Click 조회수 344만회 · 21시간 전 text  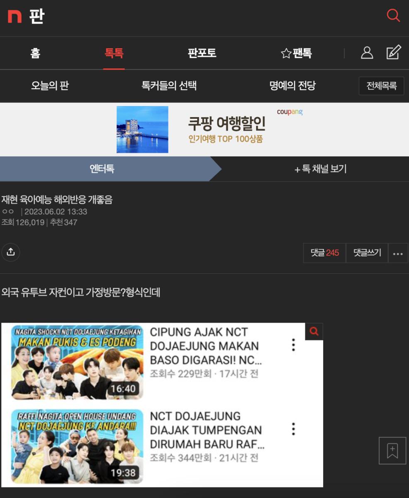pos(204,458)
